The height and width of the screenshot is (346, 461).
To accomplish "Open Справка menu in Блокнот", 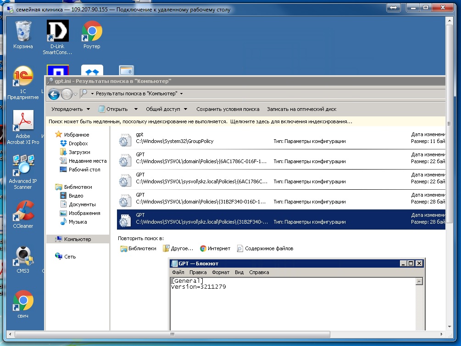I will click(259, 272).
